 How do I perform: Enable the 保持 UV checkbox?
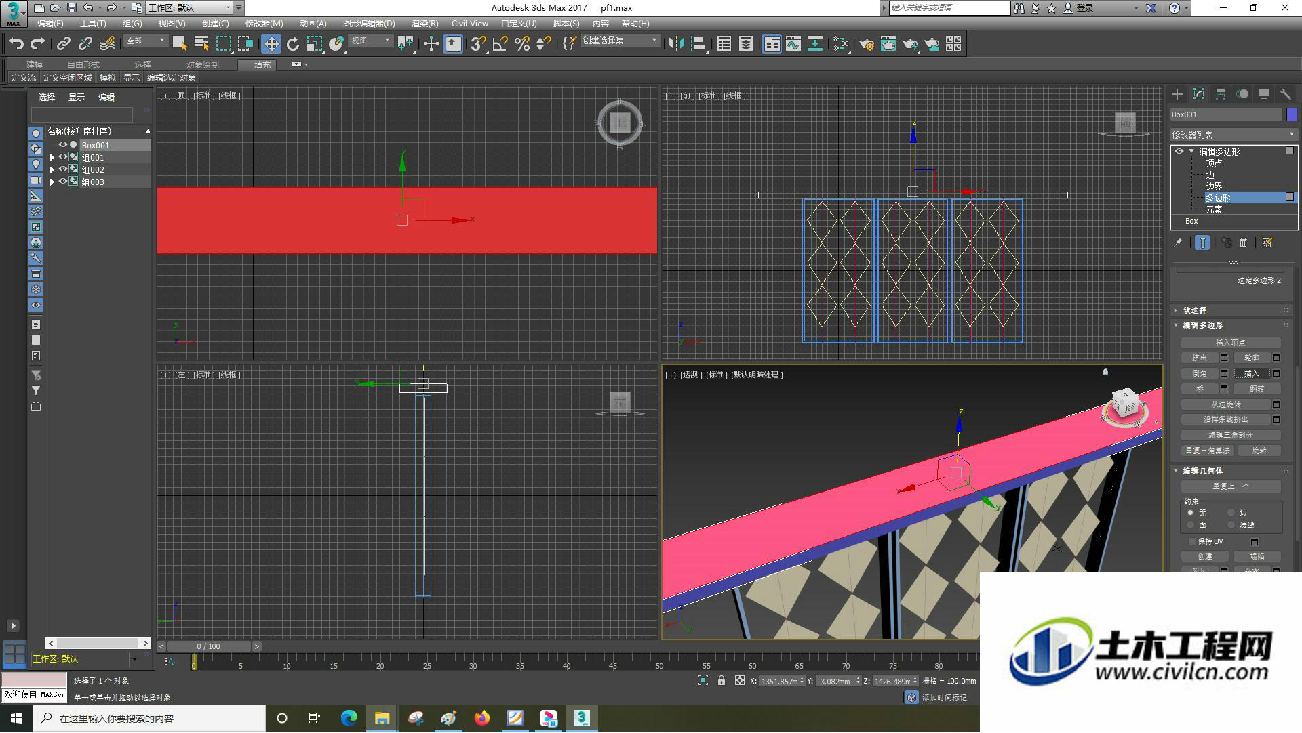[1192, 541]
